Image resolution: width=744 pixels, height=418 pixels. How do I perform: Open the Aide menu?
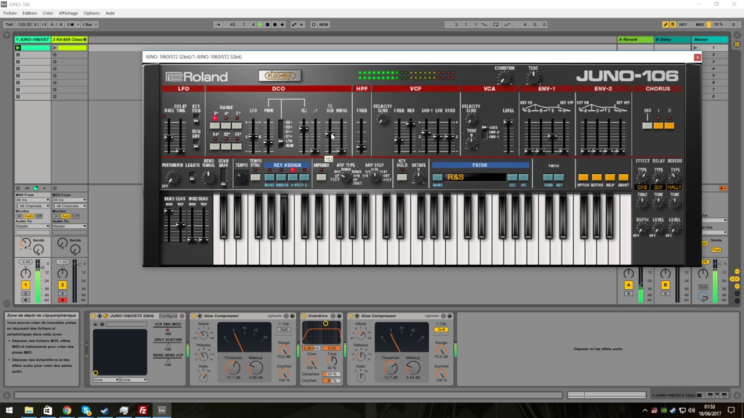click(x=110, y=13)
